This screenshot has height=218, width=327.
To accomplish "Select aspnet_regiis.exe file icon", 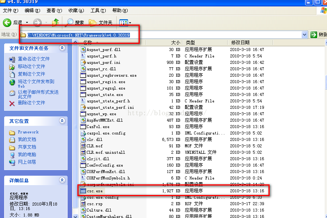I will pyautogui.click(x=83, y=82).
